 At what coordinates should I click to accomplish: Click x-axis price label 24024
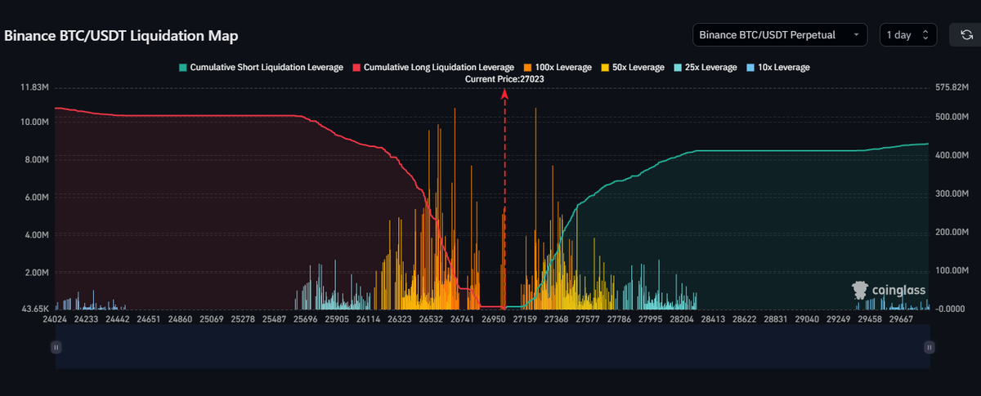pos(55,320)
